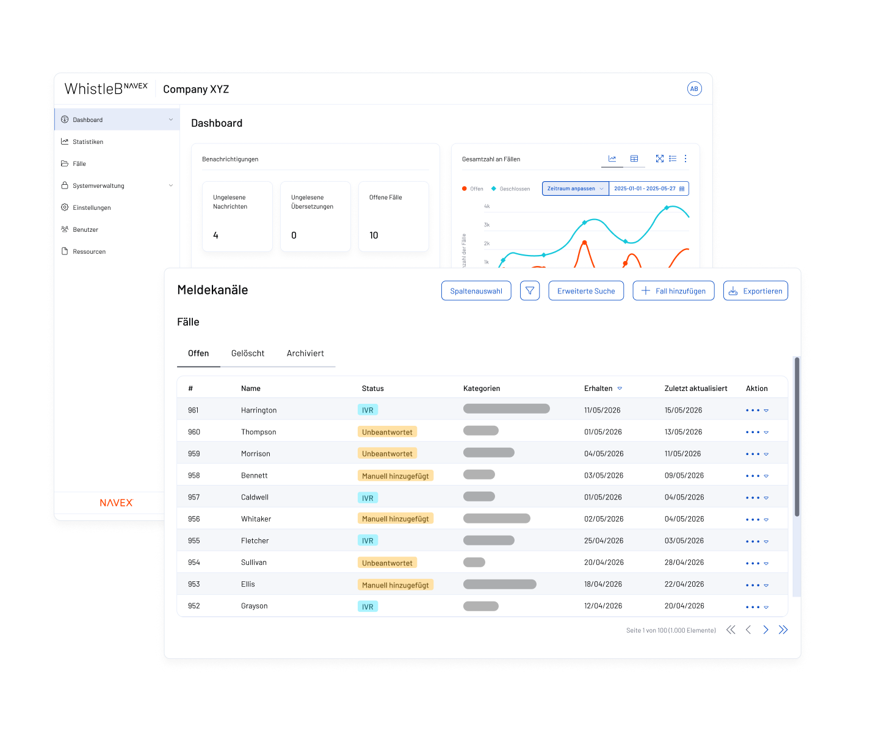The image size is (879, 732).
Task: Click the Status column header
Action: pos(372,389)
